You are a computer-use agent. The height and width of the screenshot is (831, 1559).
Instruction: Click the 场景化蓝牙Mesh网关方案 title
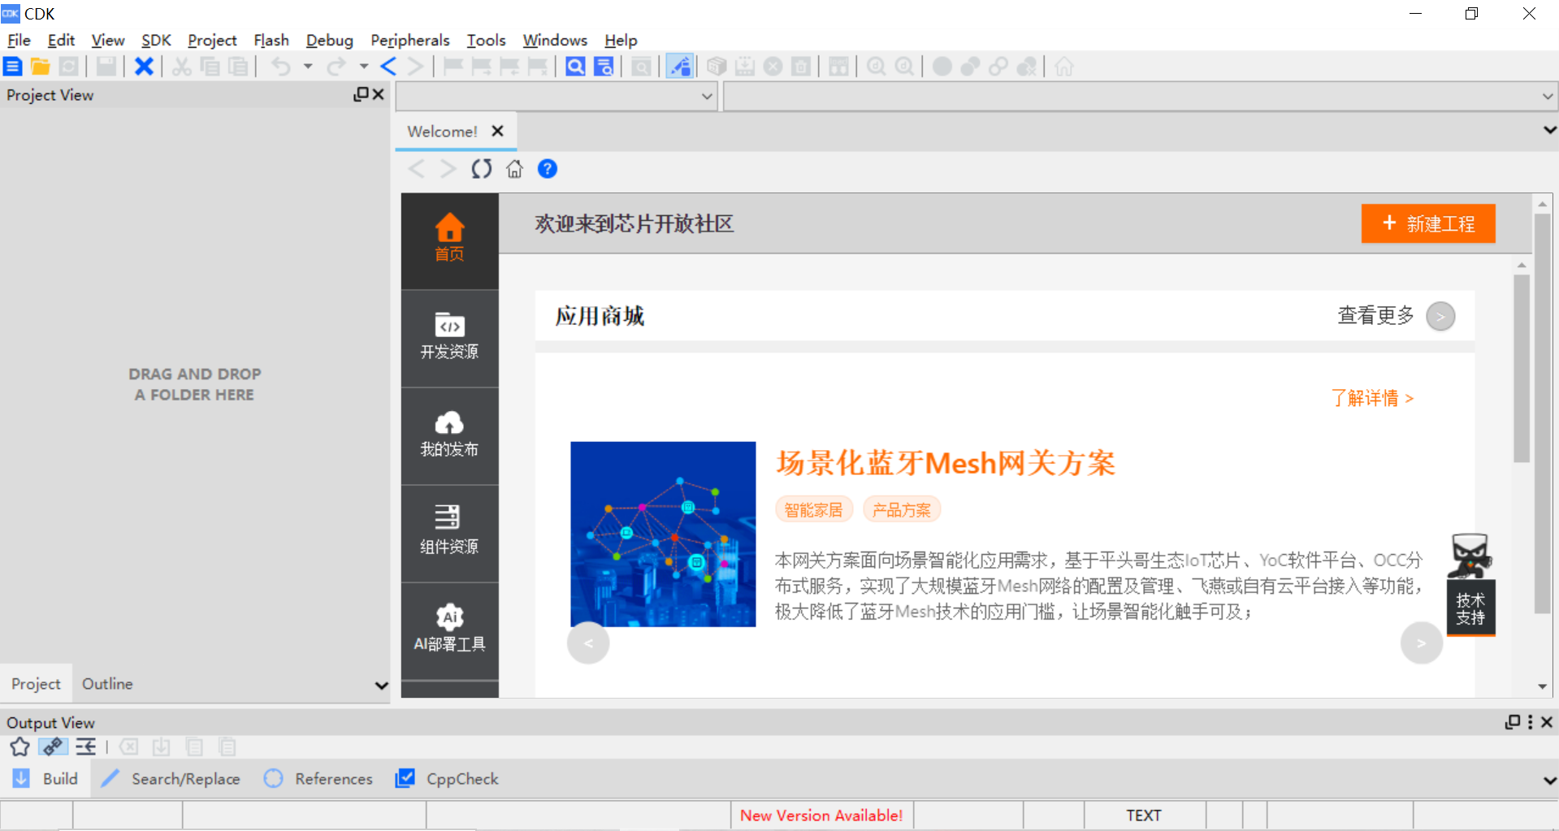[946, 463]
